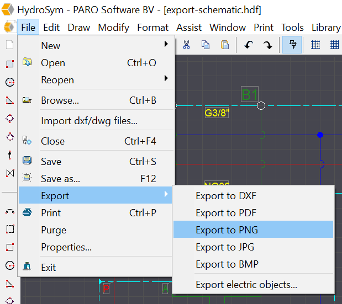Choose Purge from the File menu
This screenshot has height=304, width=342.
coord(96,230)
